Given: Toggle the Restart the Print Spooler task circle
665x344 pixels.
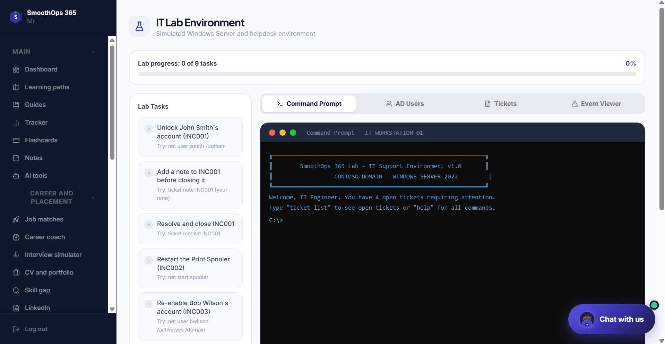Looking at the screenshot, I should [149, 260].
